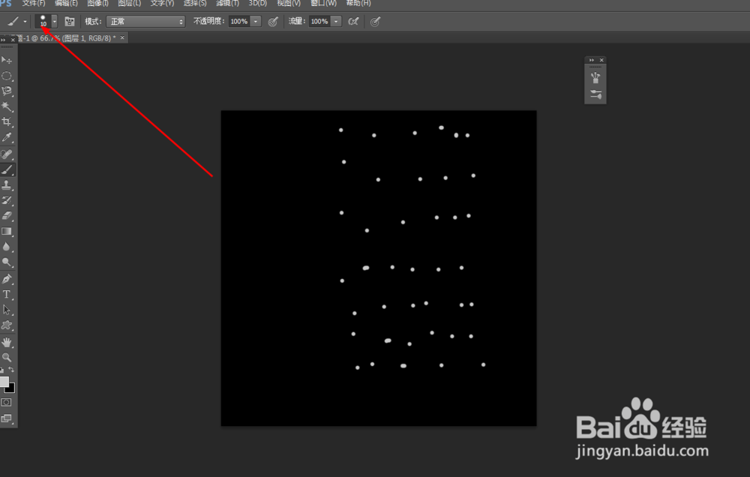Select the Pen tool
Image resolution: width=750 pixels, height=477 pixels.
click(7, 278)
